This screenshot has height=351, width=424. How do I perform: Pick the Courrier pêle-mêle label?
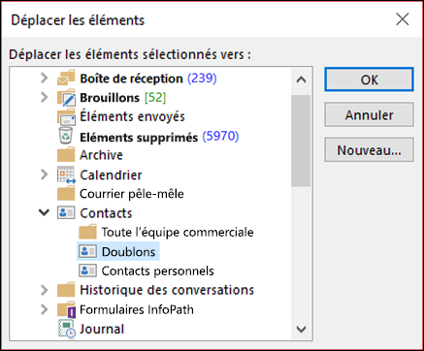[x=132, y=194]
